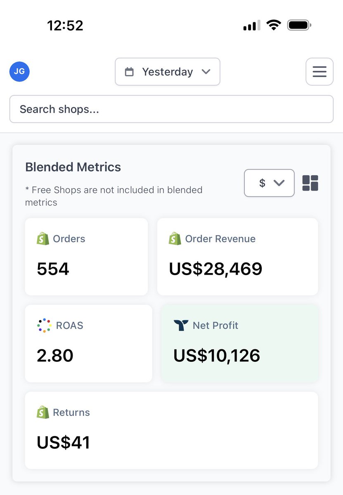Click the whale tail icon by Net Profit
The image size is (343, 495).
[181, 325]
